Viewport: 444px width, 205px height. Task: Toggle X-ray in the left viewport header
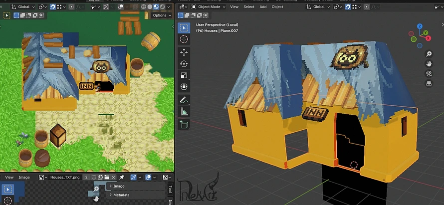[136, 7]
